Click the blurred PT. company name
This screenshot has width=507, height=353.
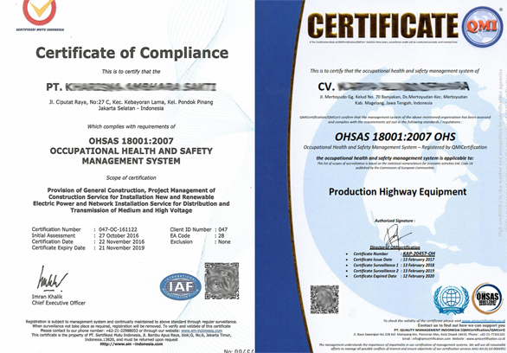coord(132,87)
